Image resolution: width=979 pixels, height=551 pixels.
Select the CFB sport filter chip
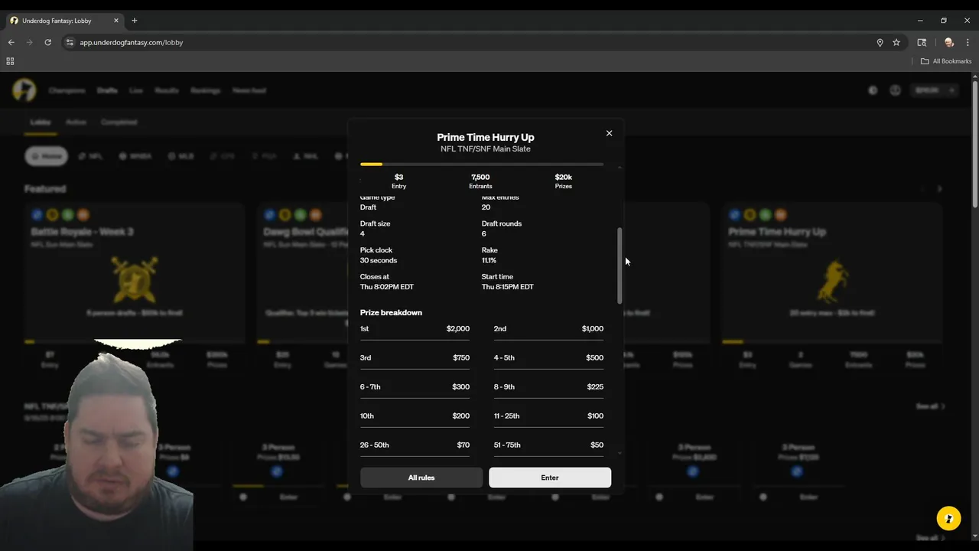click(223, 156)
